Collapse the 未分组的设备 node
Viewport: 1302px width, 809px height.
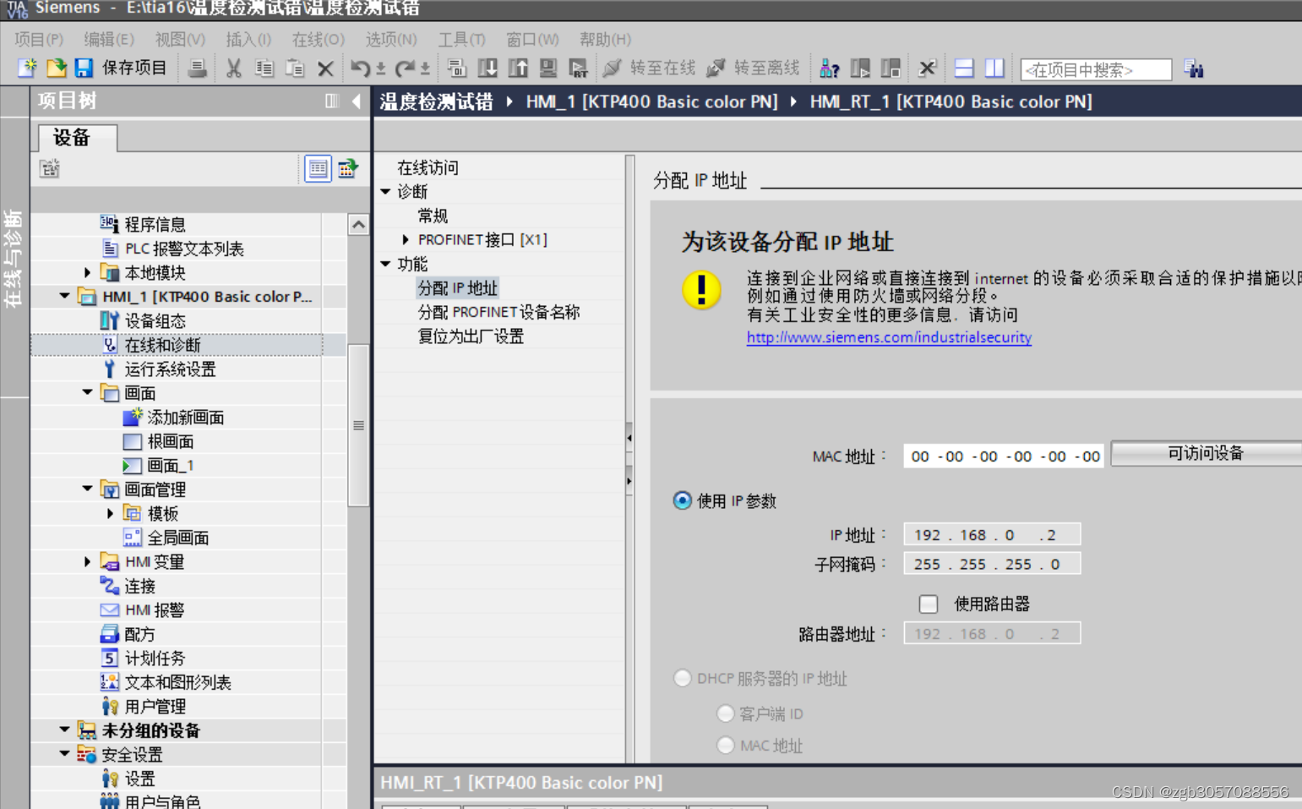pyautogui.click(x=64, y=730)
